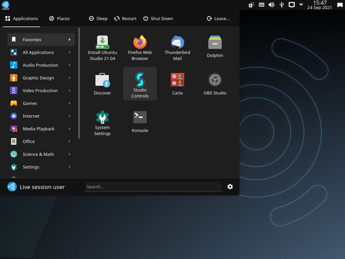Select the Office category
This screenshot has width=345, height=259.
[41, 141]
